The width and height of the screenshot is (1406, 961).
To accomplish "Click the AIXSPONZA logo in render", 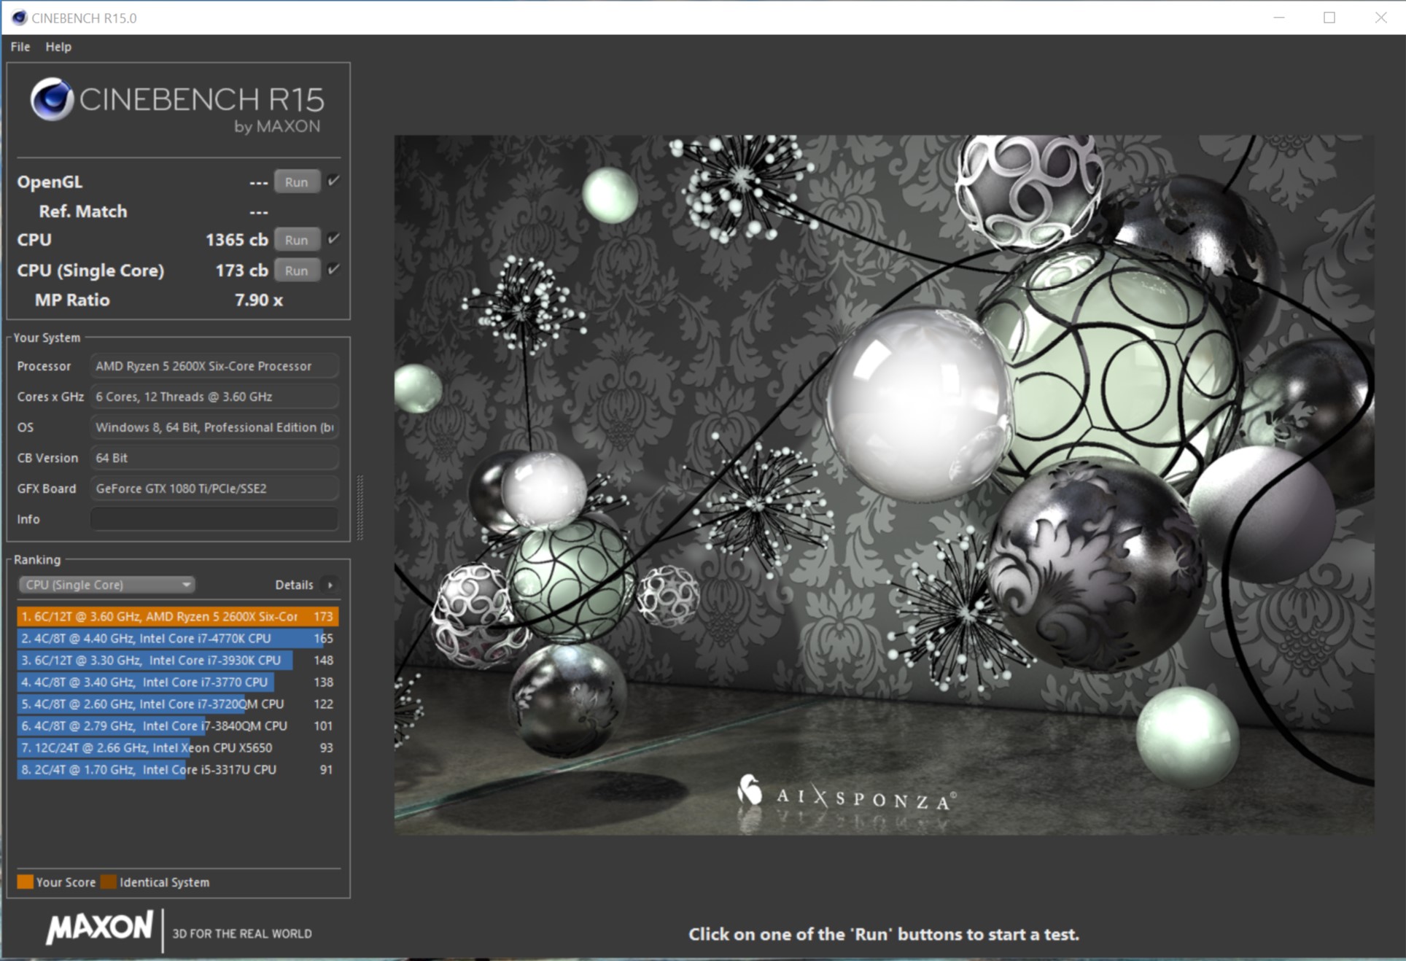I will pos(846,796).
